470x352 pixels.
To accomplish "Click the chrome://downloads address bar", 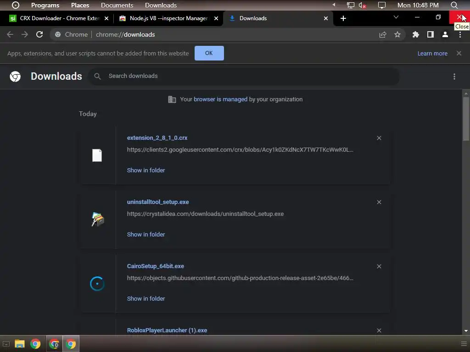I will click(228, 35).
